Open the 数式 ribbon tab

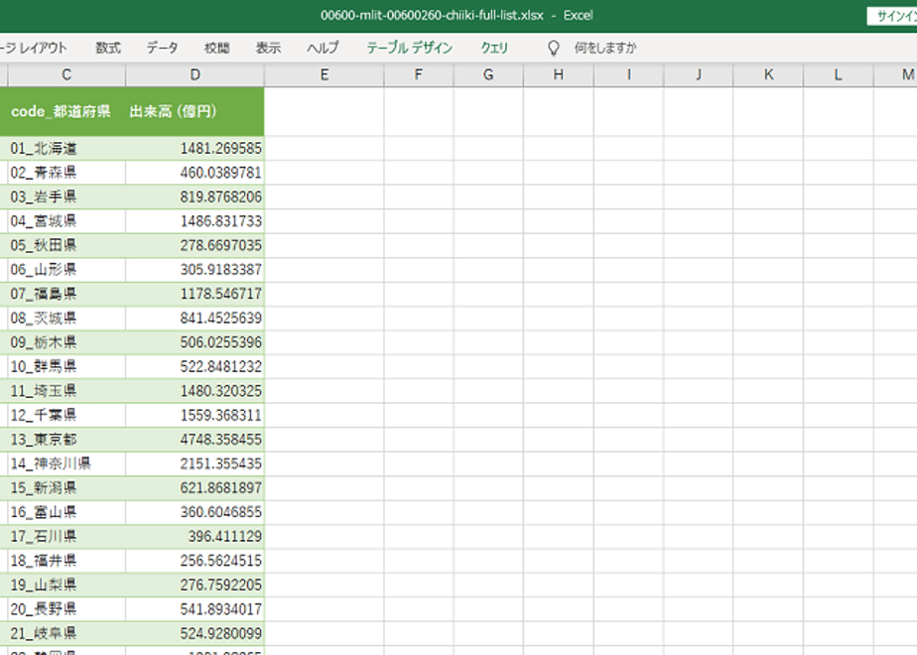tap(108, 48)
